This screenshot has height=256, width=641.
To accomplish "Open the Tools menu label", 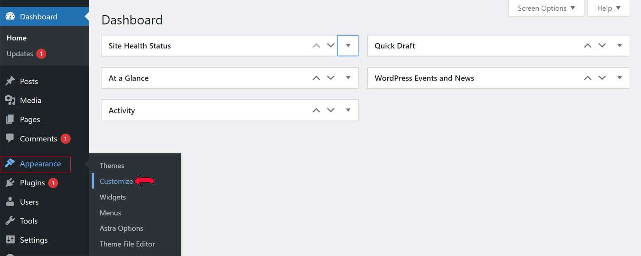I will 28,221.
